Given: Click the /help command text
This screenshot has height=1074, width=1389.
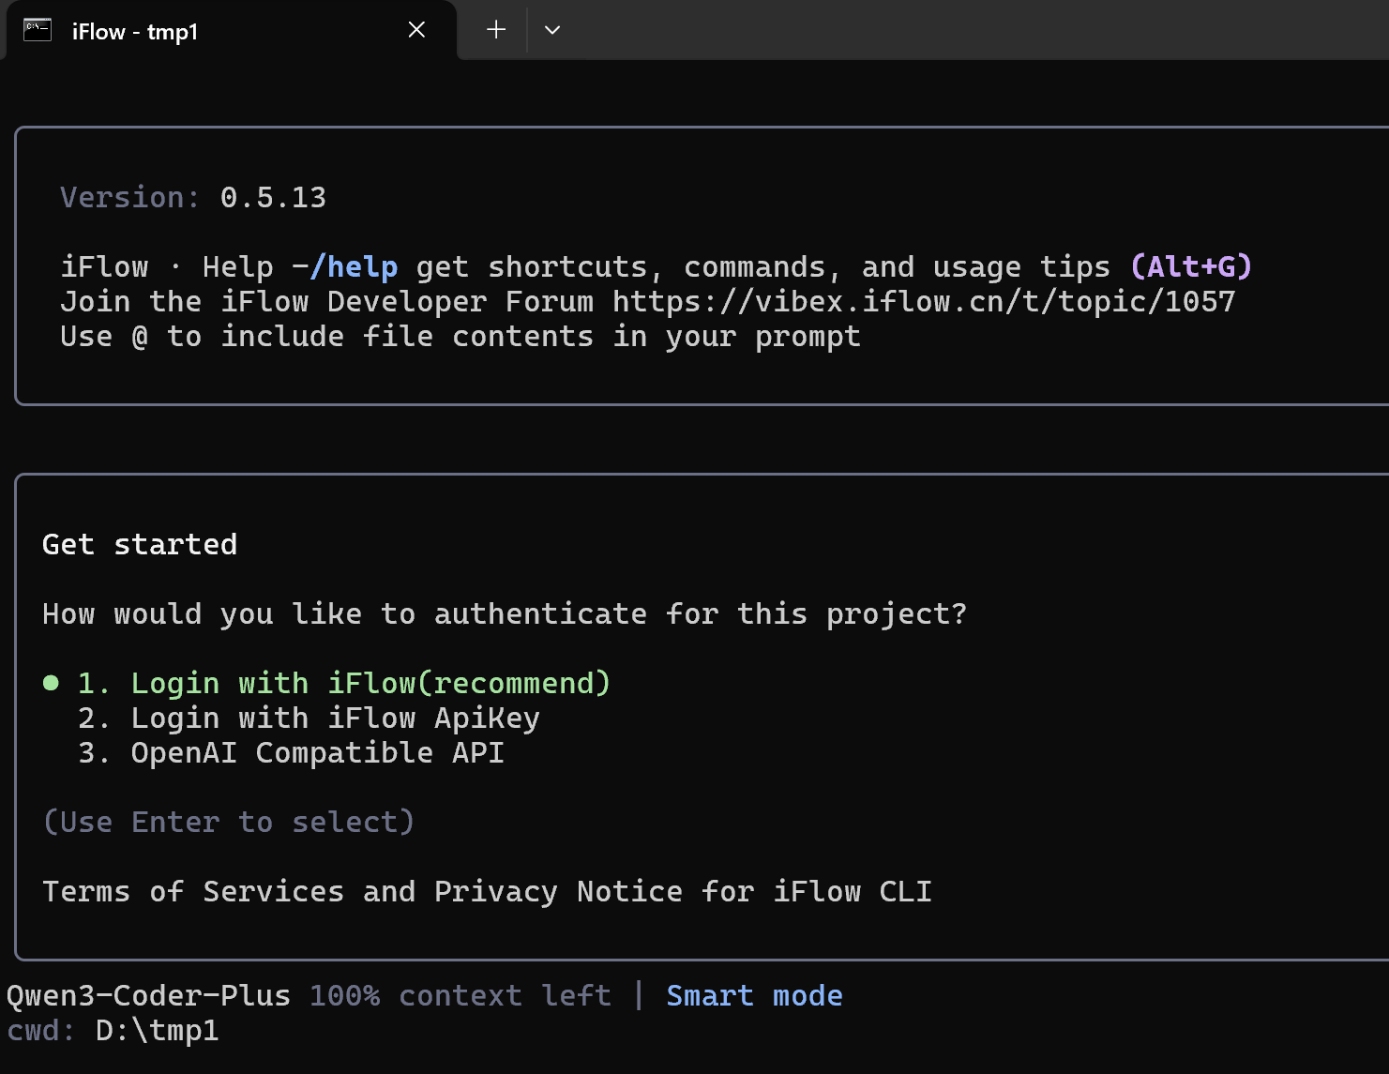Looking at the screenshot, I should pos(354,266).
